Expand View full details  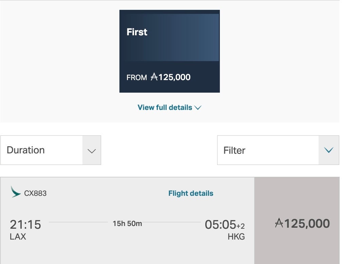[165, 108]
